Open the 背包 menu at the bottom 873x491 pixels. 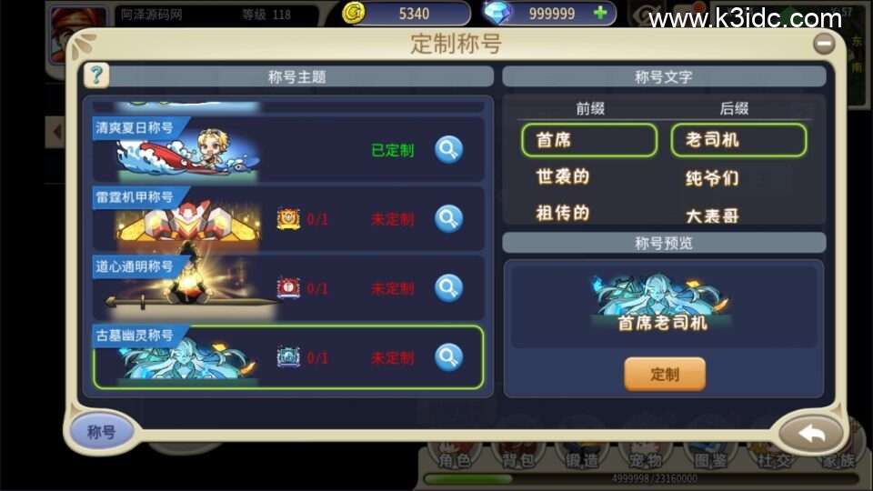tap(517, 459)
